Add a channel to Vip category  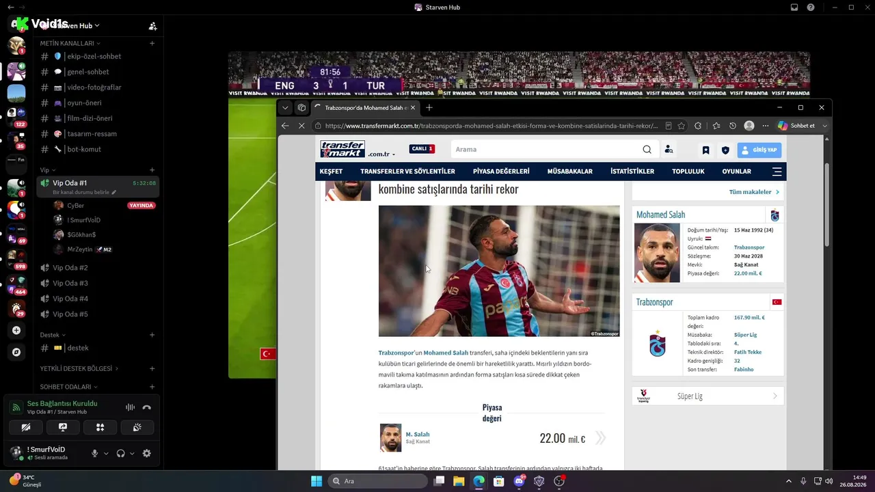(x=152, y=170)
